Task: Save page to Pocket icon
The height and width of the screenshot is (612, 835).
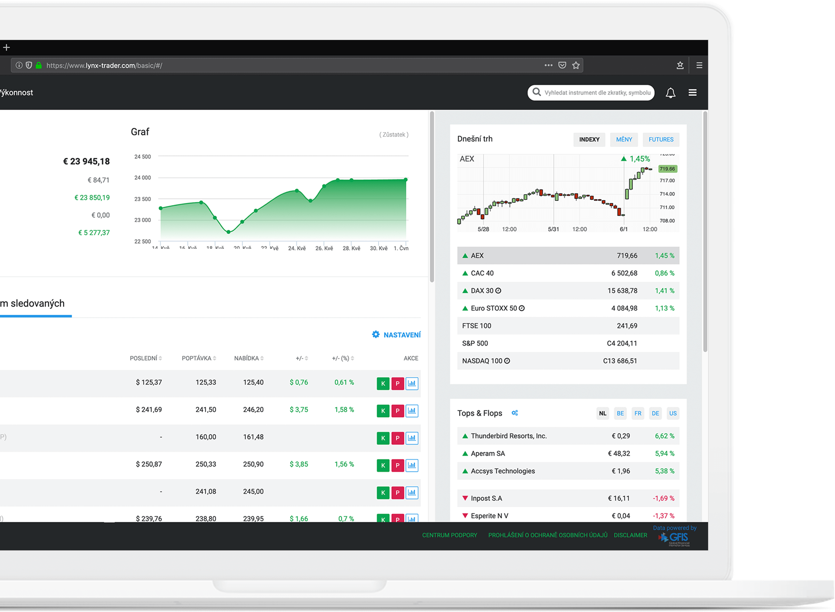Action: coord(562,65)
